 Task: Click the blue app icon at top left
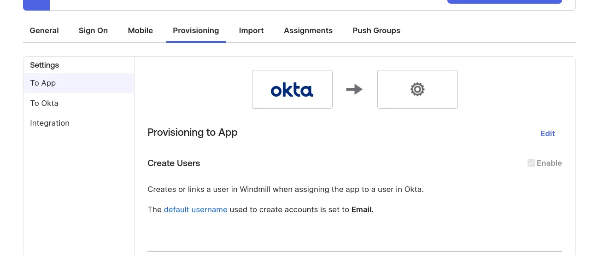(36, 5)
